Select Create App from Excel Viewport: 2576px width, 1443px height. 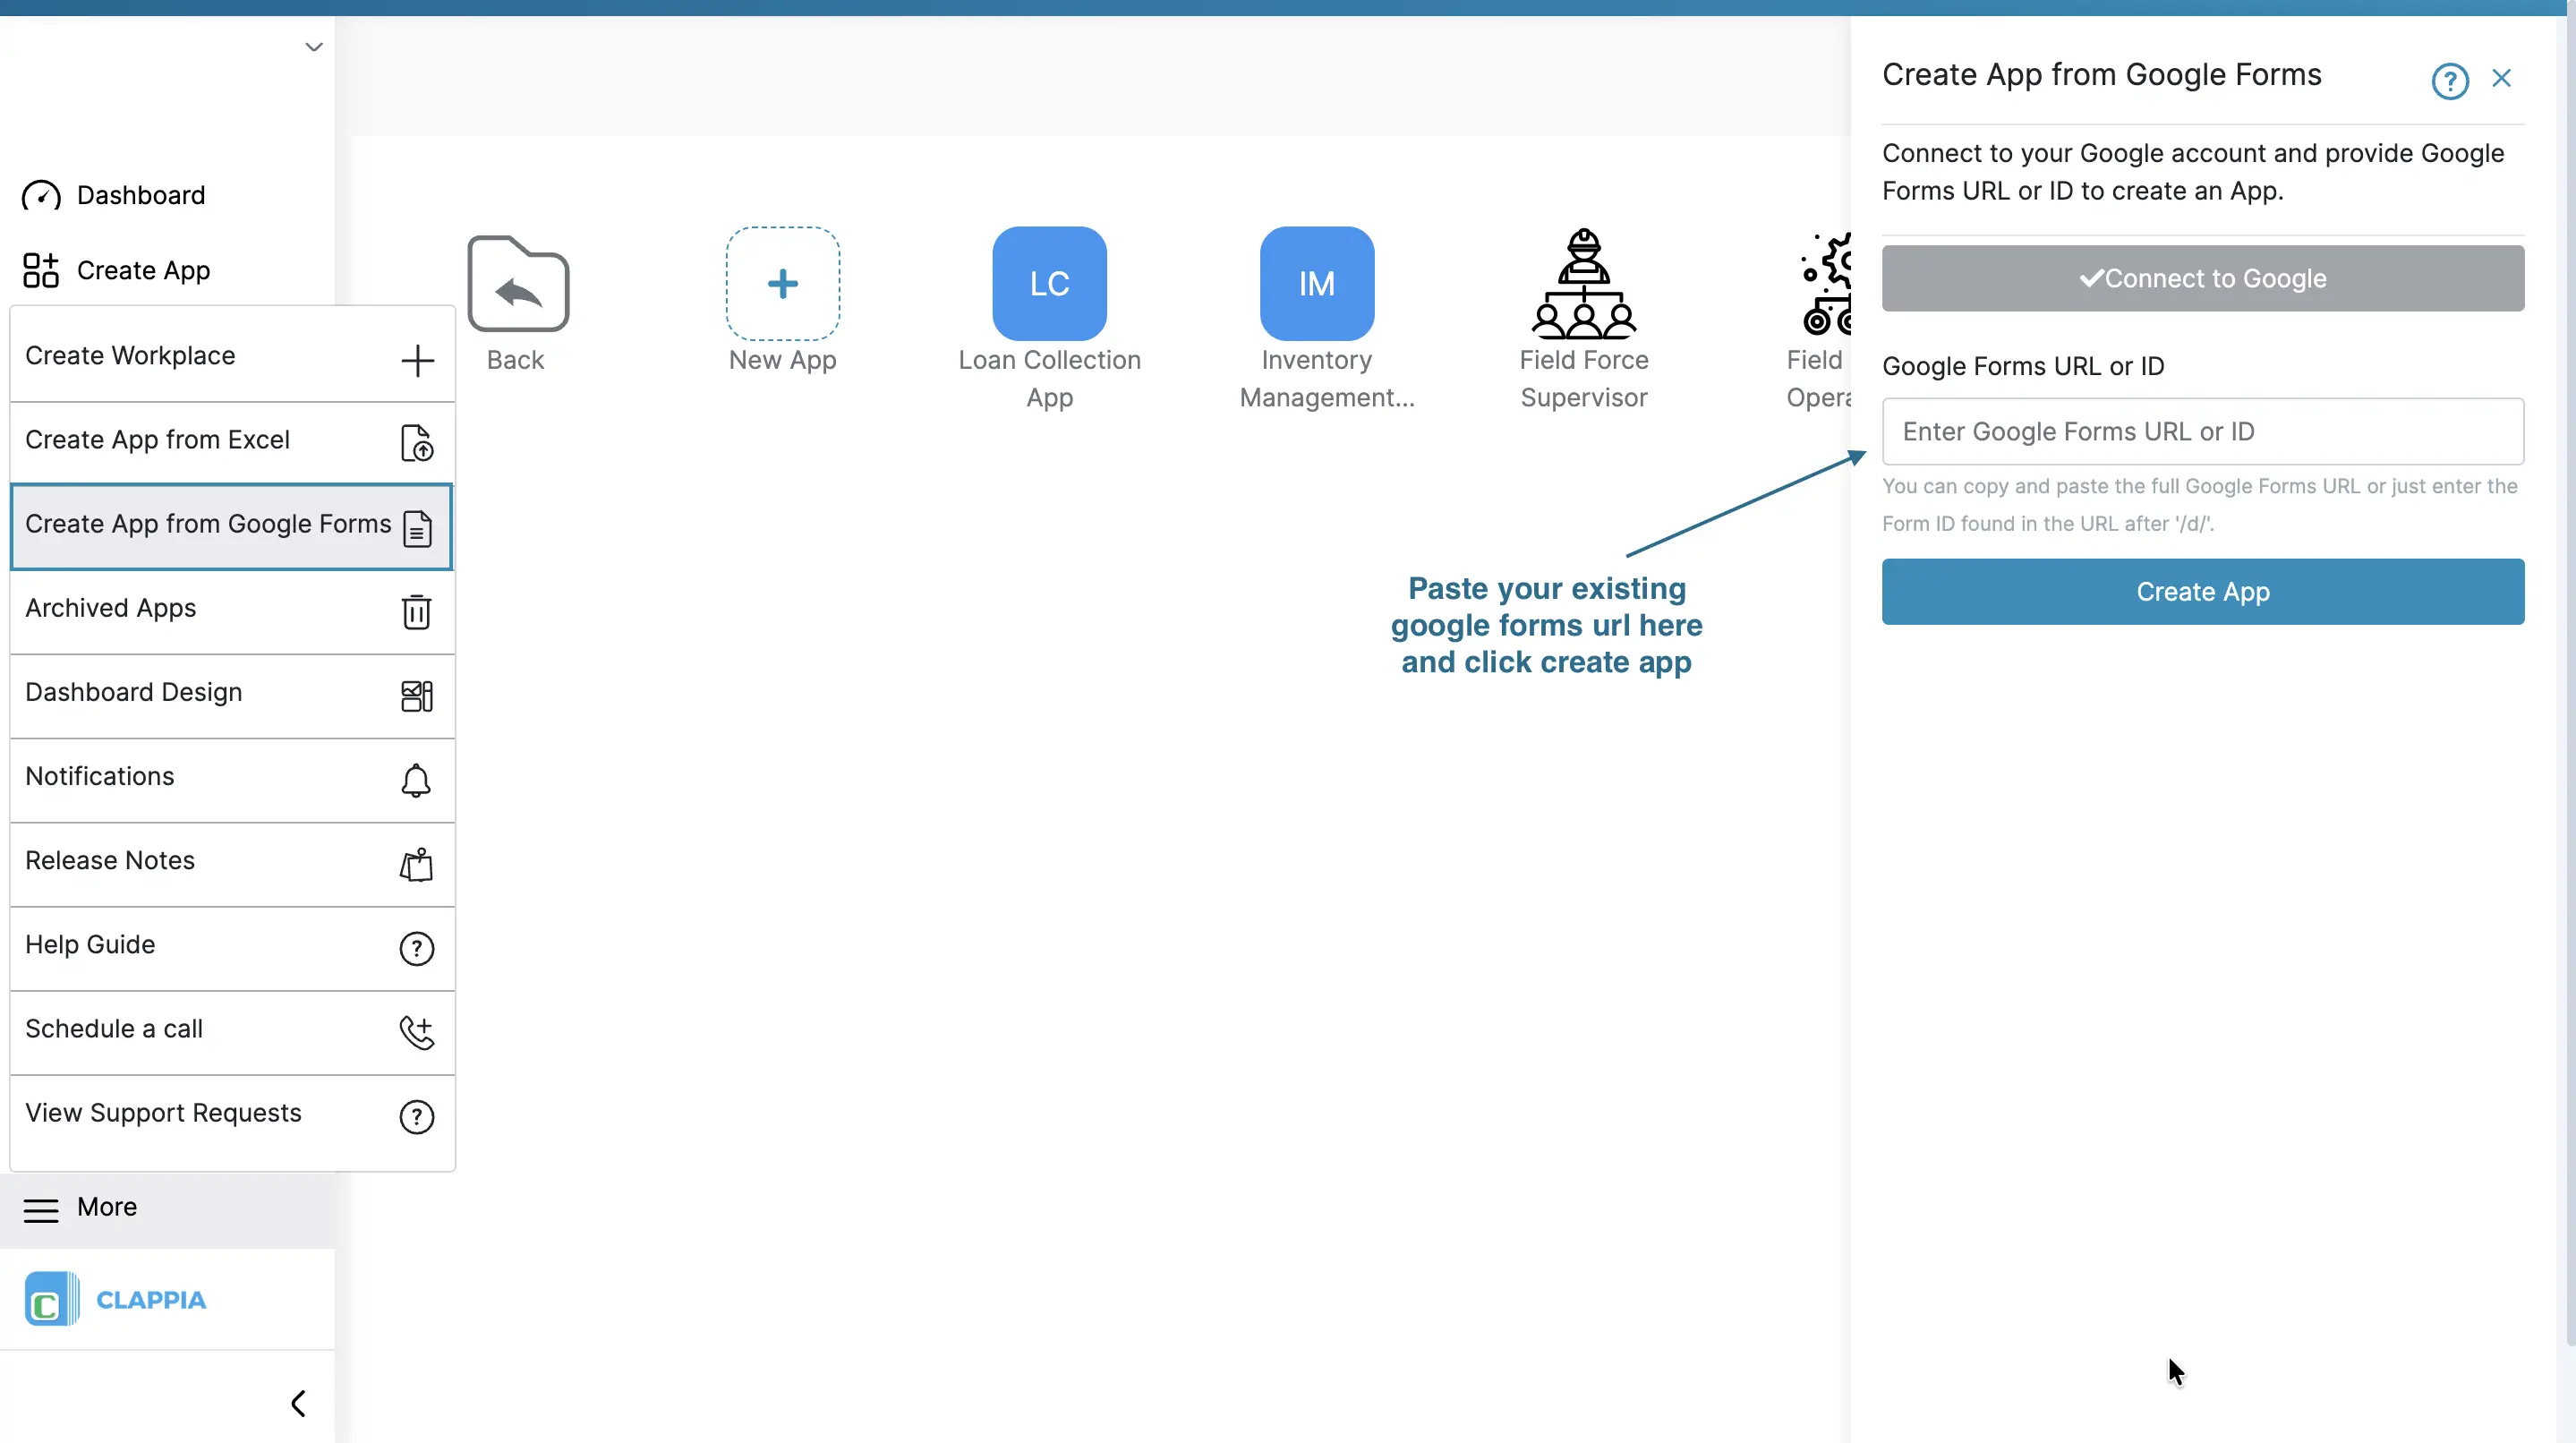coord(232,441)
